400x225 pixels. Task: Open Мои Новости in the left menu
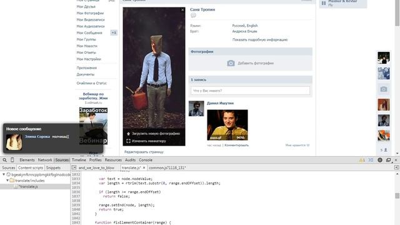click(x=87, y=46)
